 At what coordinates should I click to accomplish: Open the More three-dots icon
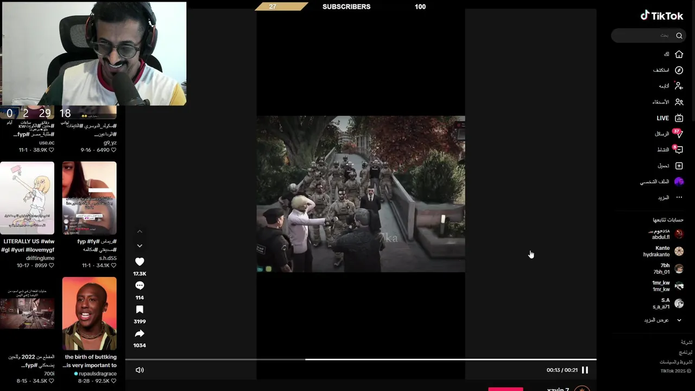click(679, 197)
